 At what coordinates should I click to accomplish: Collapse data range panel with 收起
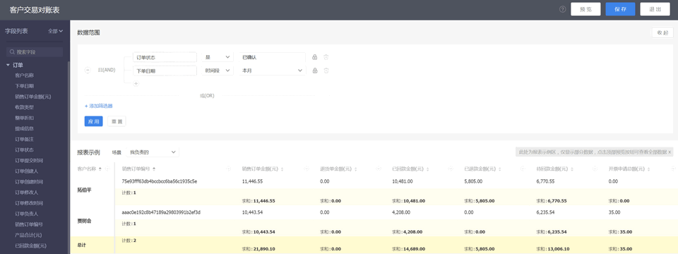(x=662, y=32)
